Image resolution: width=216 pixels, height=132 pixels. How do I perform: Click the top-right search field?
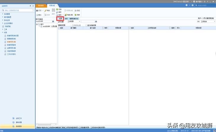[206, 5]
